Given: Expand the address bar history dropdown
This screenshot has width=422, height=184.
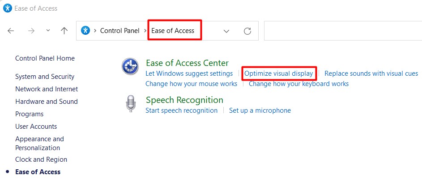Looking at the screenshot, I should [226, 31].
